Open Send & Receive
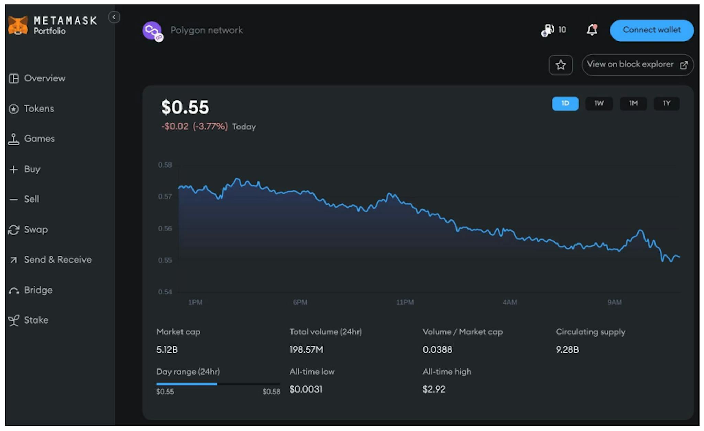 tap(57, 260)
